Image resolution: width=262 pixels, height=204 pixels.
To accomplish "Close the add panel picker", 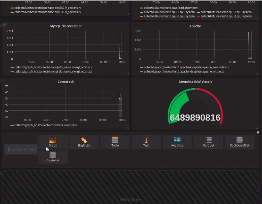I will coord(258,132).
